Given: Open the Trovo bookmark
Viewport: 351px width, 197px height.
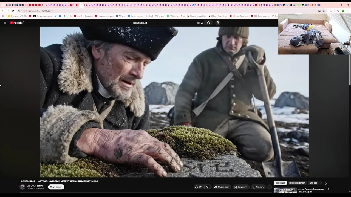Looking at the screenshot, I should (x=176, y=16).
